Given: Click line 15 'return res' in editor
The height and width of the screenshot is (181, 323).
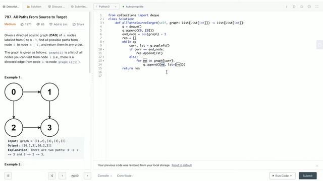Looking at the screenshot, I should (131, 68).
